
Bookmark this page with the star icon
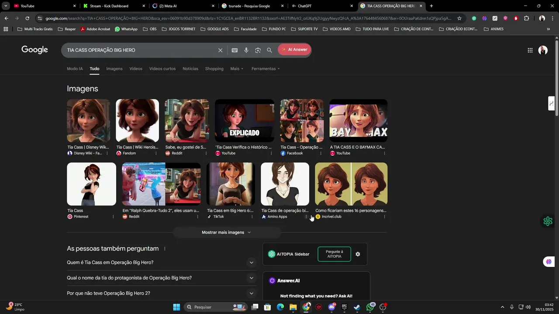point(459,18)
